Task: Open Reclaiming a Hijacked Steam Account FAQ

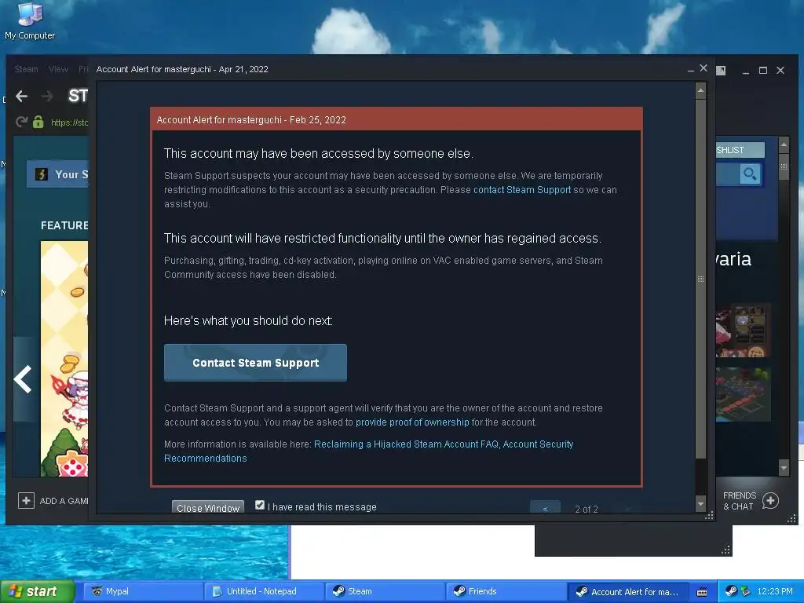Action: tap(406, 444)
